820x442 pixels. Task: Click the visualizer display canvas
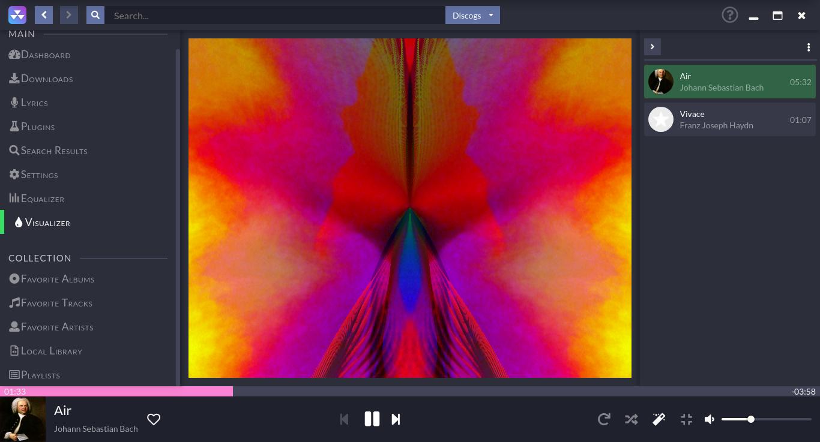click(x=410, y=208)
